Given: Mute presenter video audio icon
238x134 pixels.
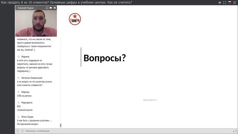Looking at the screenshot, I should coord(54,8).
